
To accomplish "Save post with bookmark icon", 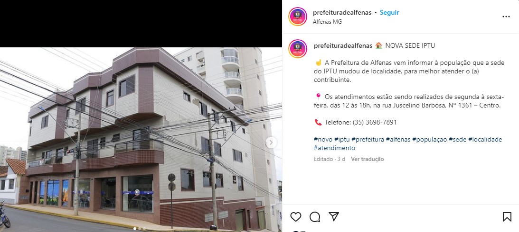I will (x=507, y=217).
